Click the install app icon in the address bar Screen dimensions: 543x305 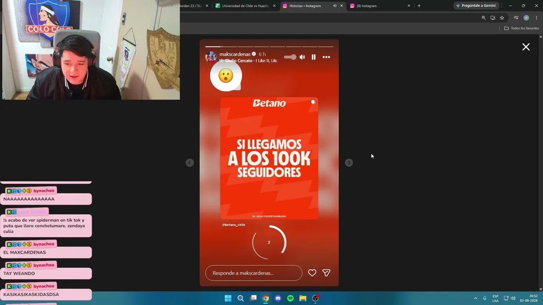click(x=493, y=18)
